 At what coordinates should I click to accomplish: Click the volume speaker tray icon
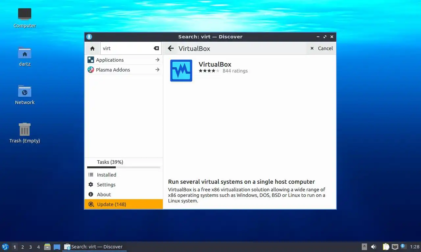click(x=374, y=247)
